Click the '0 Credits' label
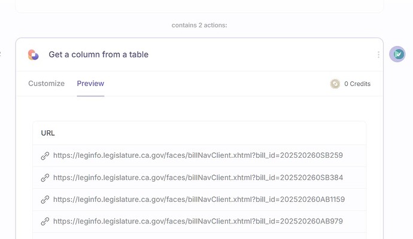The width and height of the screenshot is (413, 239). 357,84
